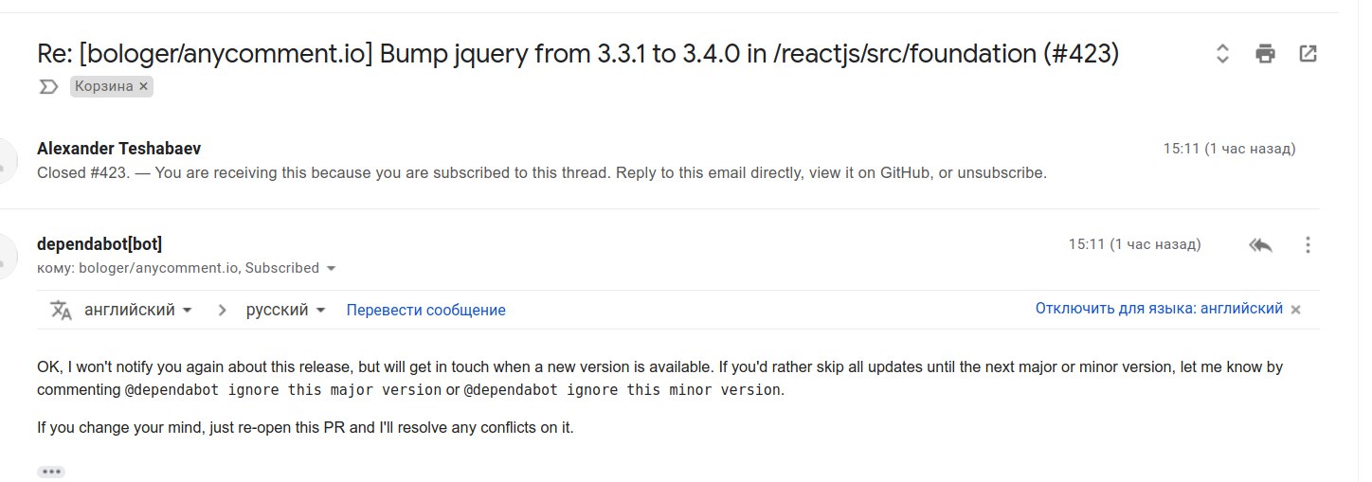Click Отключить для языка: английский
The height and width of the screenshot is (482, 1372).
(x=1159, y=309)
